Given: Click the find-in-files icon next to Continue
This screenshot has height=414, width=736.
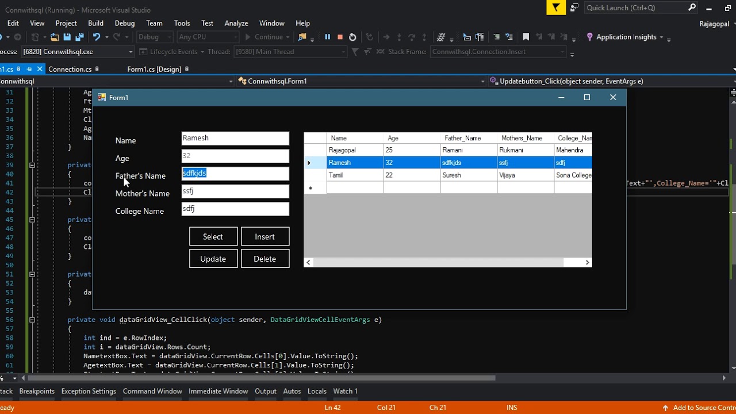Looking at the screenshot, I should (302, 37).
